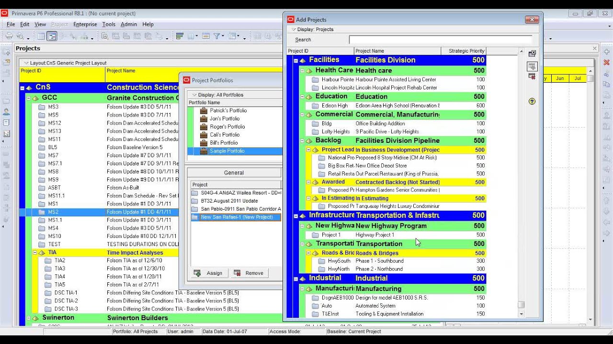Select the Gantt chart view toolbar icon
Viewport: 613px width, 344px height.
coord(52,36)
